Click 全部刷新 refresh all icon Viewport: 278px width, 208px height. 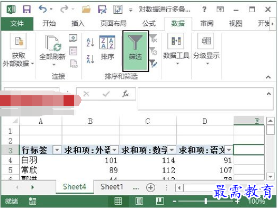click(53, 43)
